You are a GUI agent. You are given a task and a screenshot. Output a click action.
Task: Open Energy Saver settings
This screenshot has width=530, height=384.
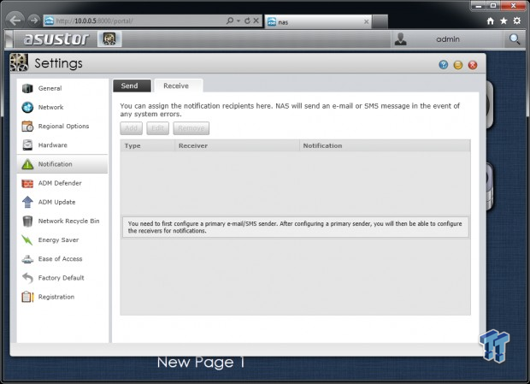coord(62,240)
